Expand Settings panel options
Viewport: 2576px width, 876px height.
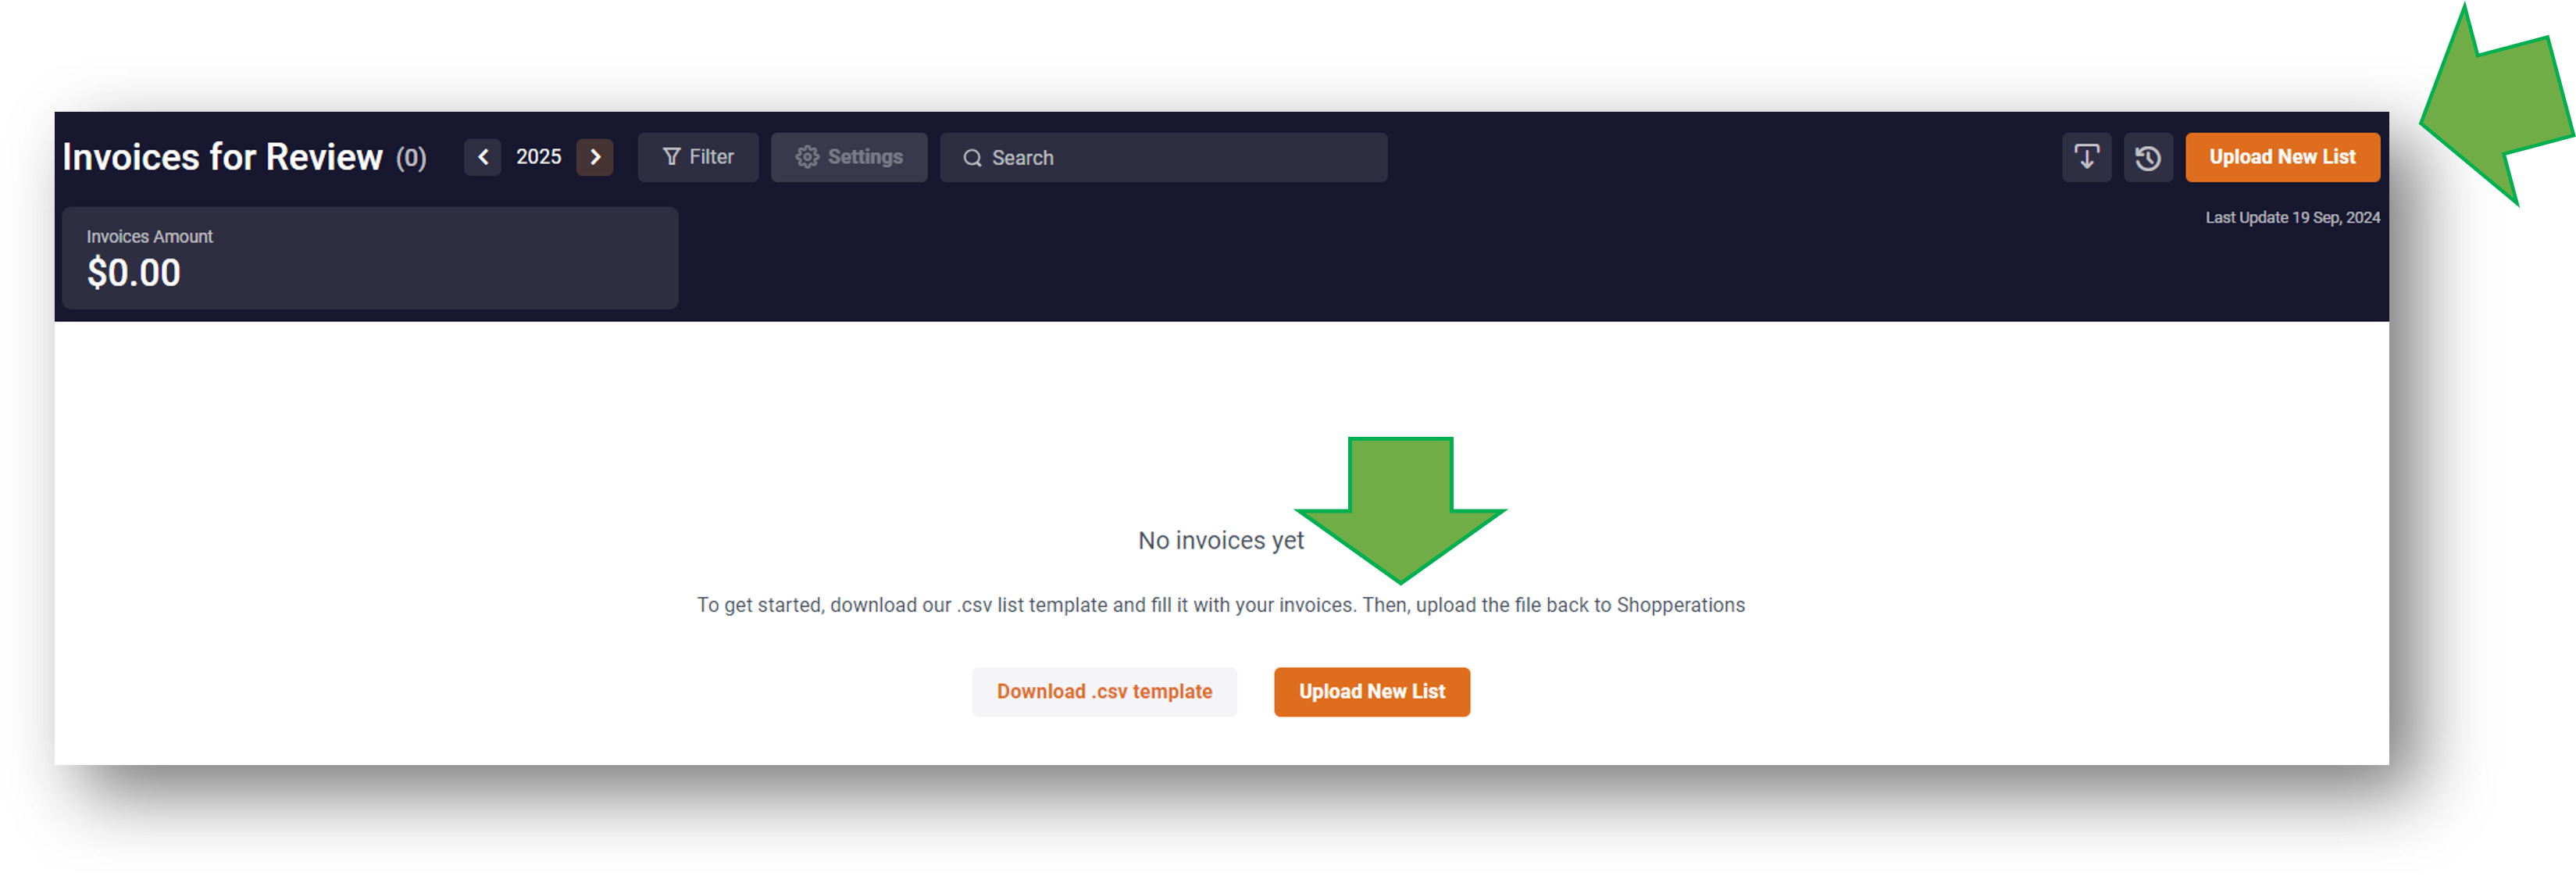click(x=851, y=158)
